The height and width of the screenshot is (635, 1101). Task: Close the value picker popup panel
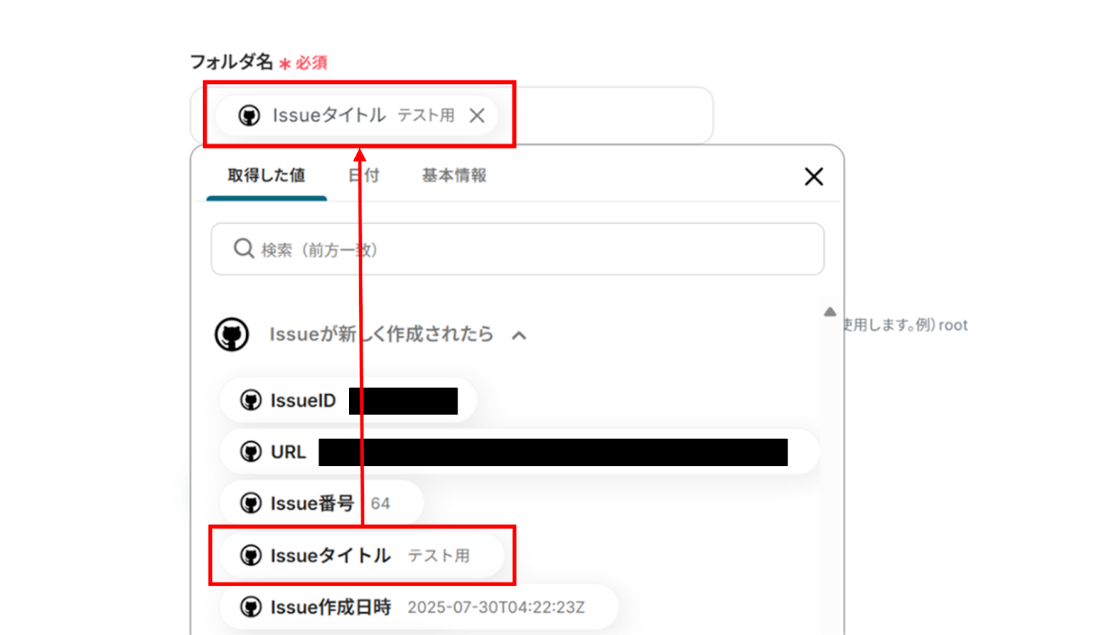(x=814, y=177)
